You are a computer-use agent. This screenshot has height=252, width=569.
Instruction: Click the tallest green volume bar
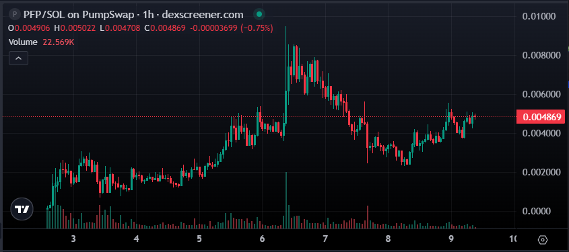click(x=286, y=200)
